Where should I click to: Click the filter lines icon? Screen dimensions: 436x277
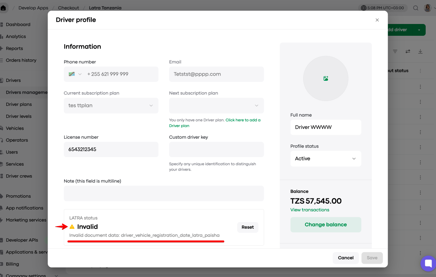pyautogui.click(x=395, y=51)
